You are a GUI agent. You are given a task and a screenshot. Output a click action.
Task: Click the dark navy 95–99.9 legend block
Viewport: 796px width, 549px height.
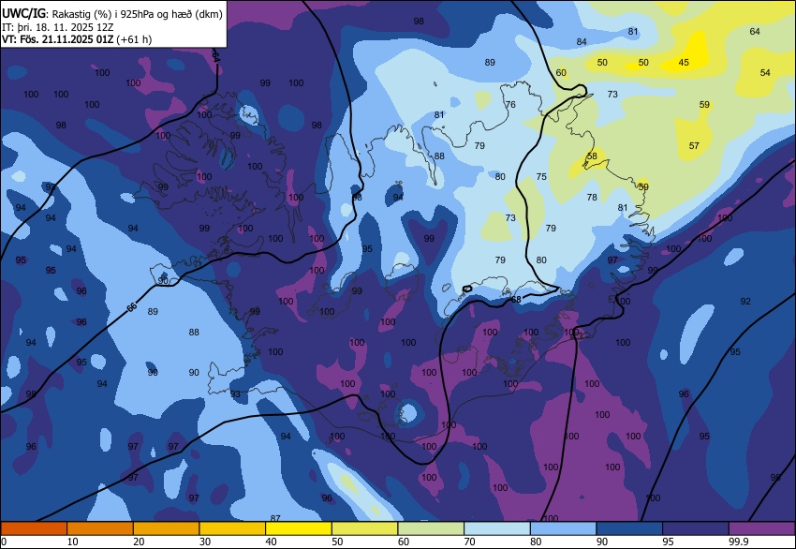(696, 528)
